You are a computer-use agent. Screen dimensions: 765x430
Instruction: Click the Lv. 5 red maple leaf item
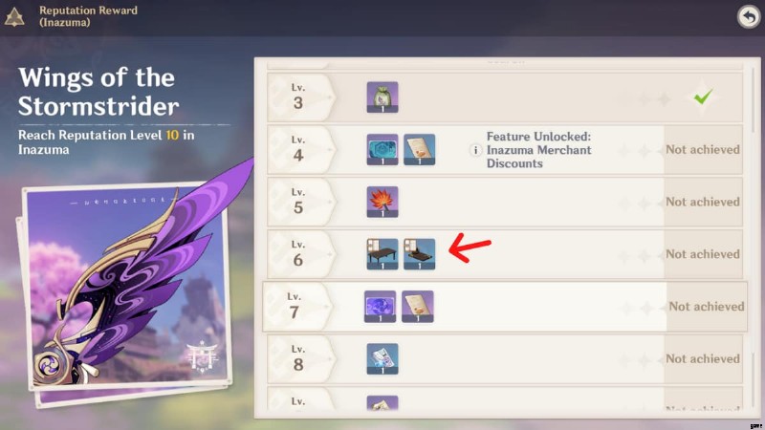[x=382, y=202]
